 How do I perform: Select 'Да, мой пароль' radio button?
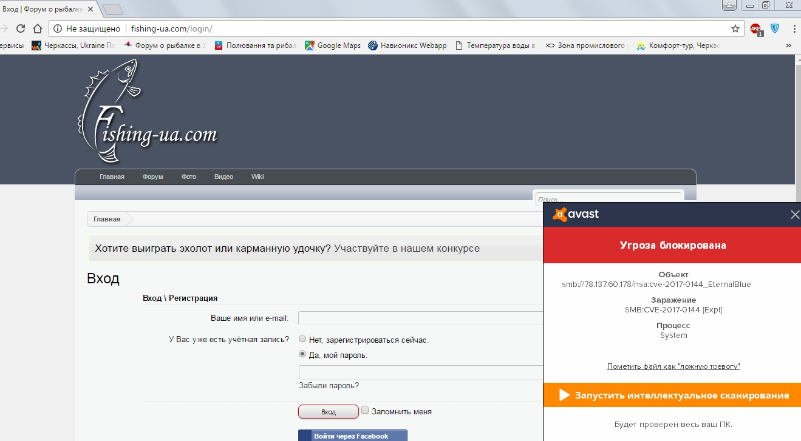pyautogui.click(x=302, y=355)
